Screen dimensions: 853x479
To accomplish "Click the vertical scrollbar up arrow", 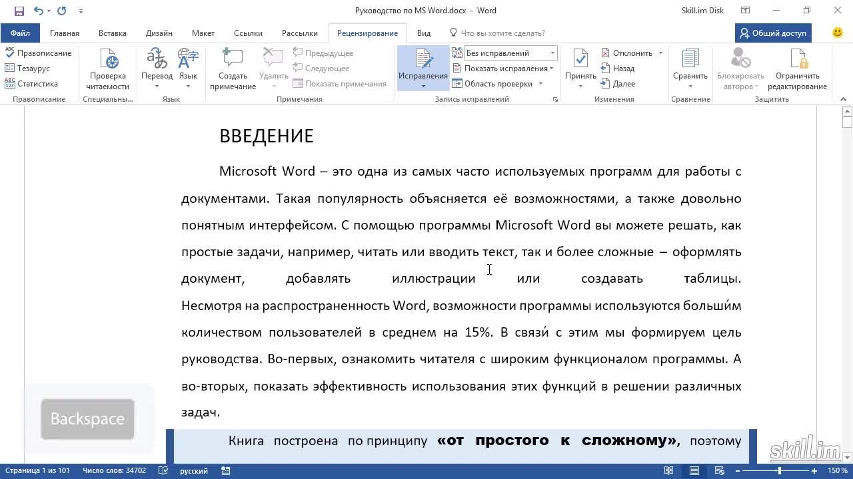I will coord(847,112).
